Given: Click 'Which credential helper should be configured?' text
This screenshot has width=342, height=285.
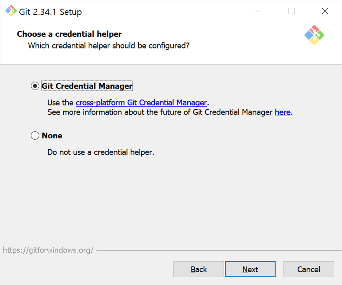Looking at the screenshot, I should point(109,46).
